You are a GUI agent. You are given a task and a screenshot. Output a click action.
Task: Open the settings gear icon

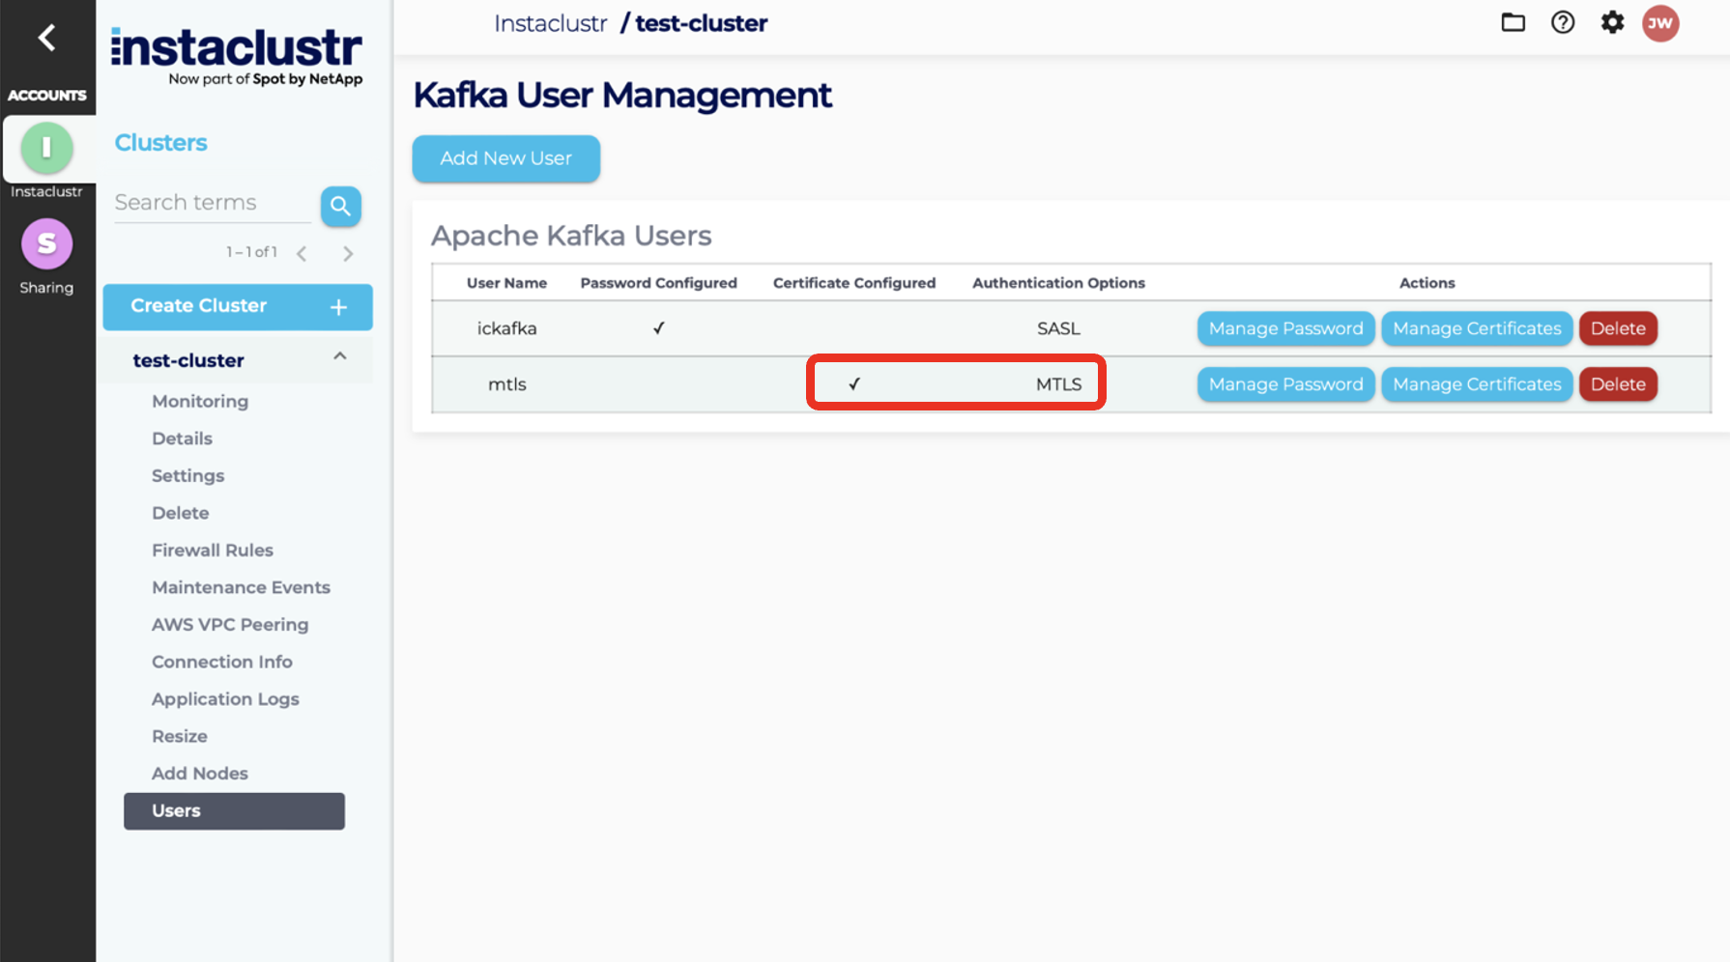click(1611, 22)
